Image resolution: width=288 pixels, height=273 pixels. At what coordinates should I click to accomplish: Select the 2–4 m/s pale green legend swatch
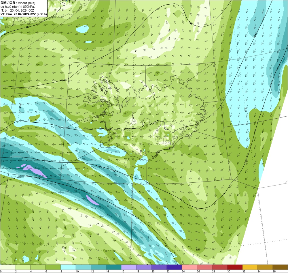(23, 267)
